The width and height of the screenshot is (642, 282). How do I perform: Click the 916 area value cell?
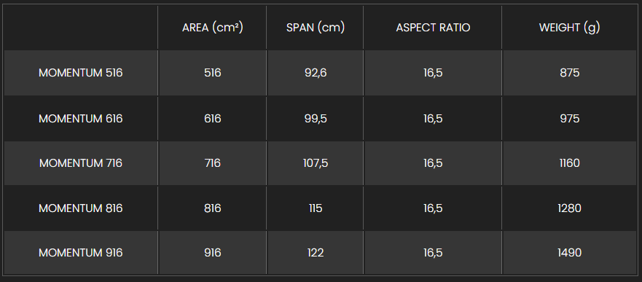(213, 253)
